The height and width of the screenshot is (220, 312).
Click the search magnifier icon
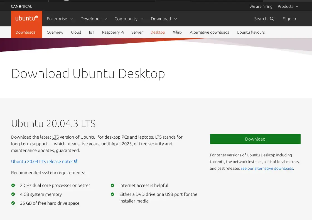(272, 19)
